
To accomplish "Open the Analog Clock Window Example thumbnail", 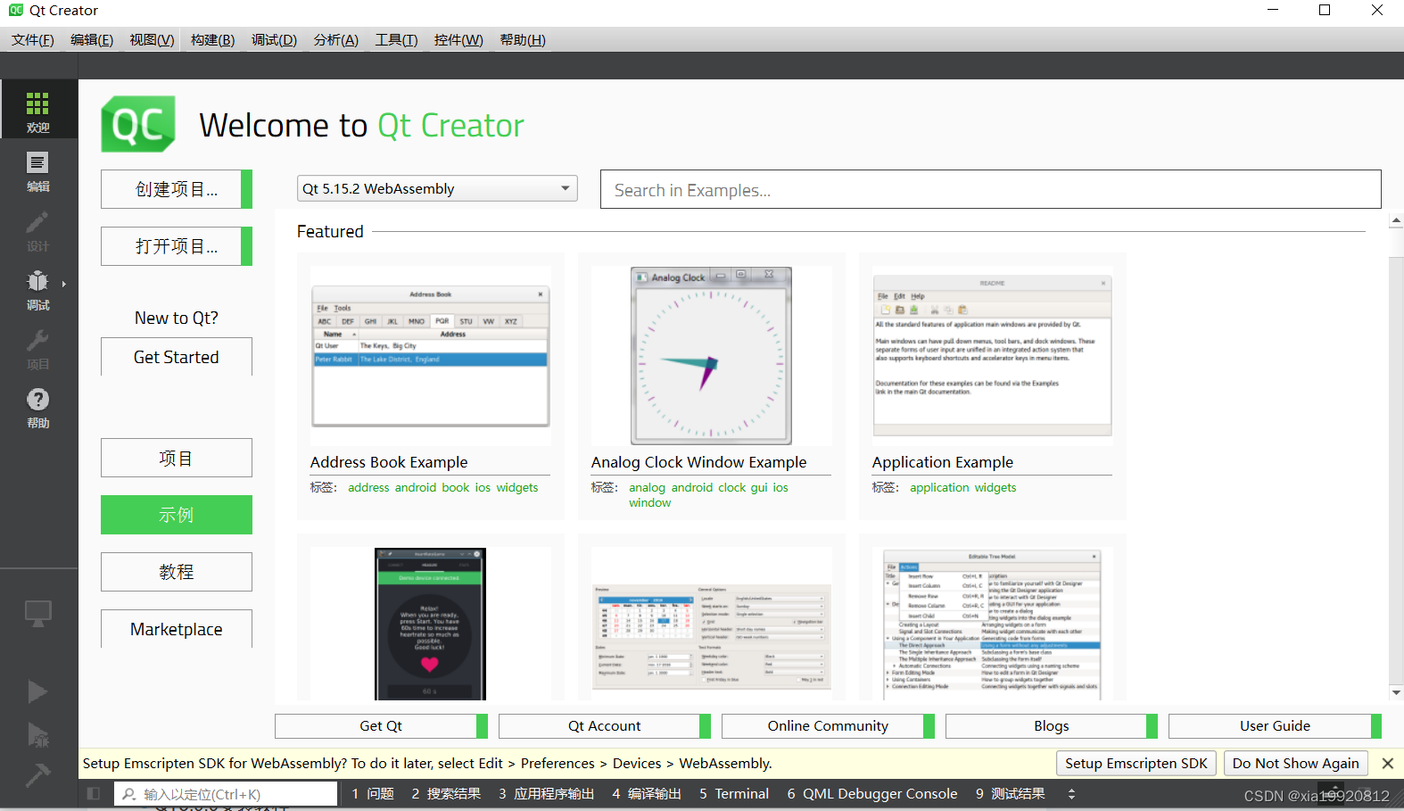I will tap(711, 355).
